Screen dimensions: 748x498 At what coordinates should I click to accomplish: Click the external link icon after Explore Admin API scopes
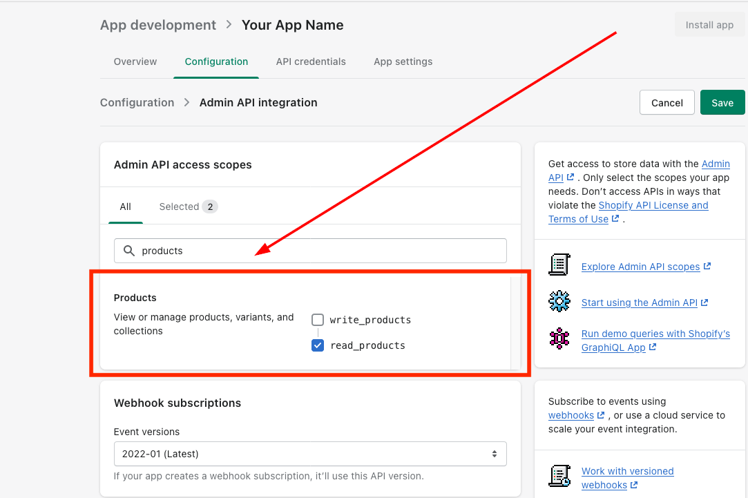(707, 267)
